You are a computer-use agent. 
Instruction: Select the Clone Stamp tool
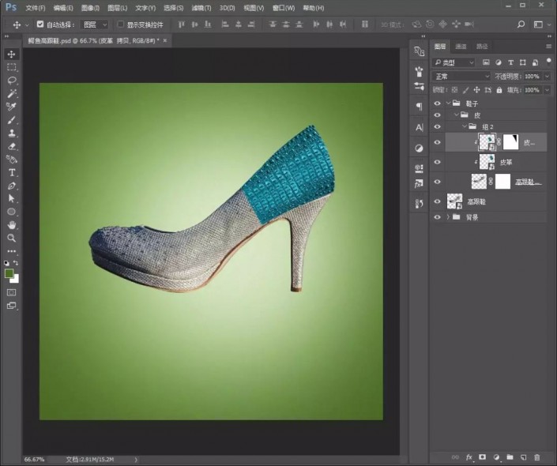tap(11, 133)
